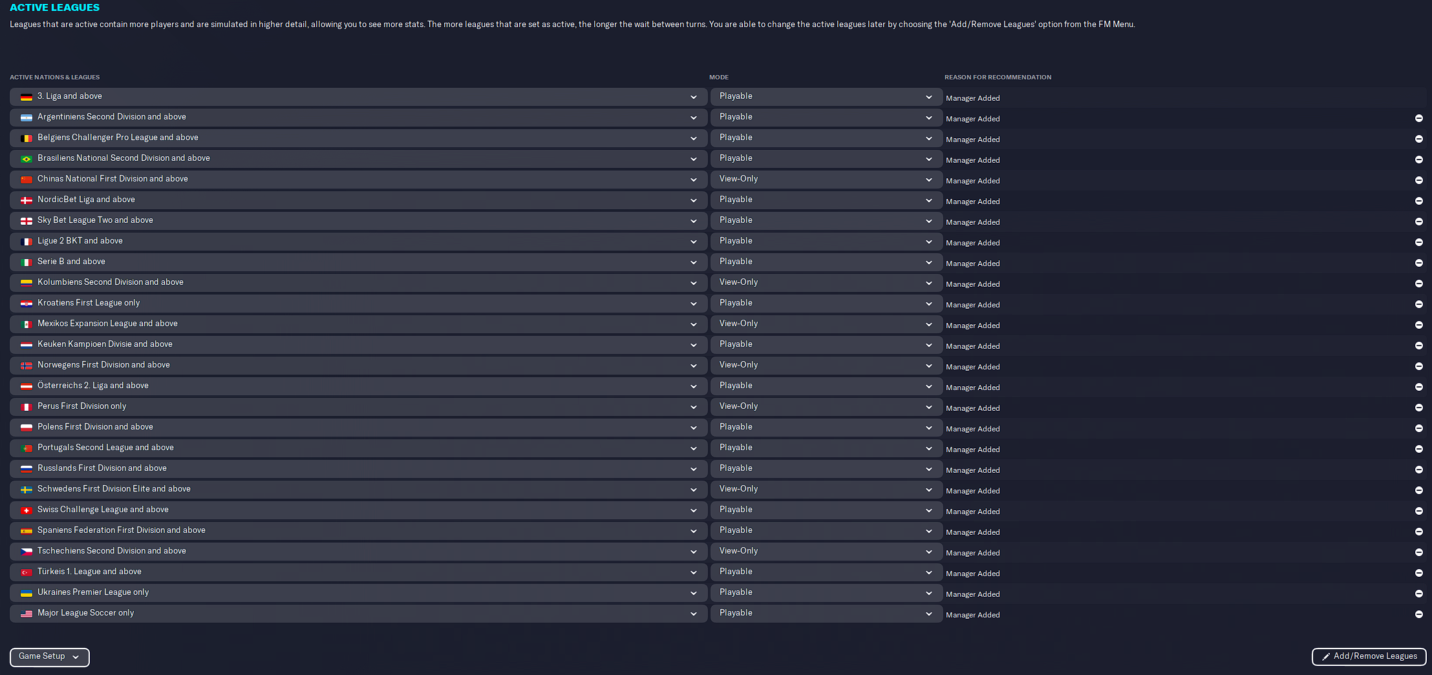Click the remove icon for Polens First Division
The image size is (1432, 675).
point(1418,428)
